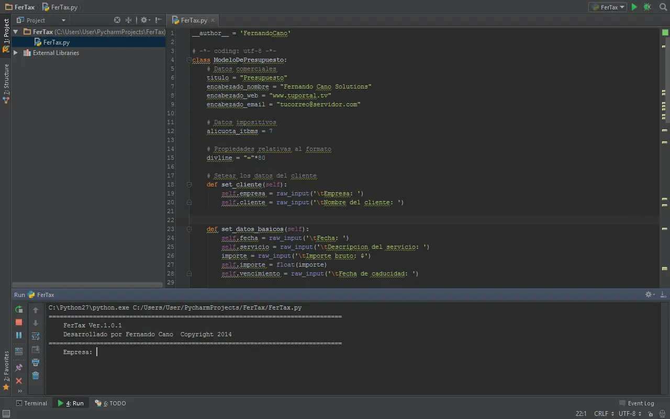Go up the stack trace

point(36,310)
